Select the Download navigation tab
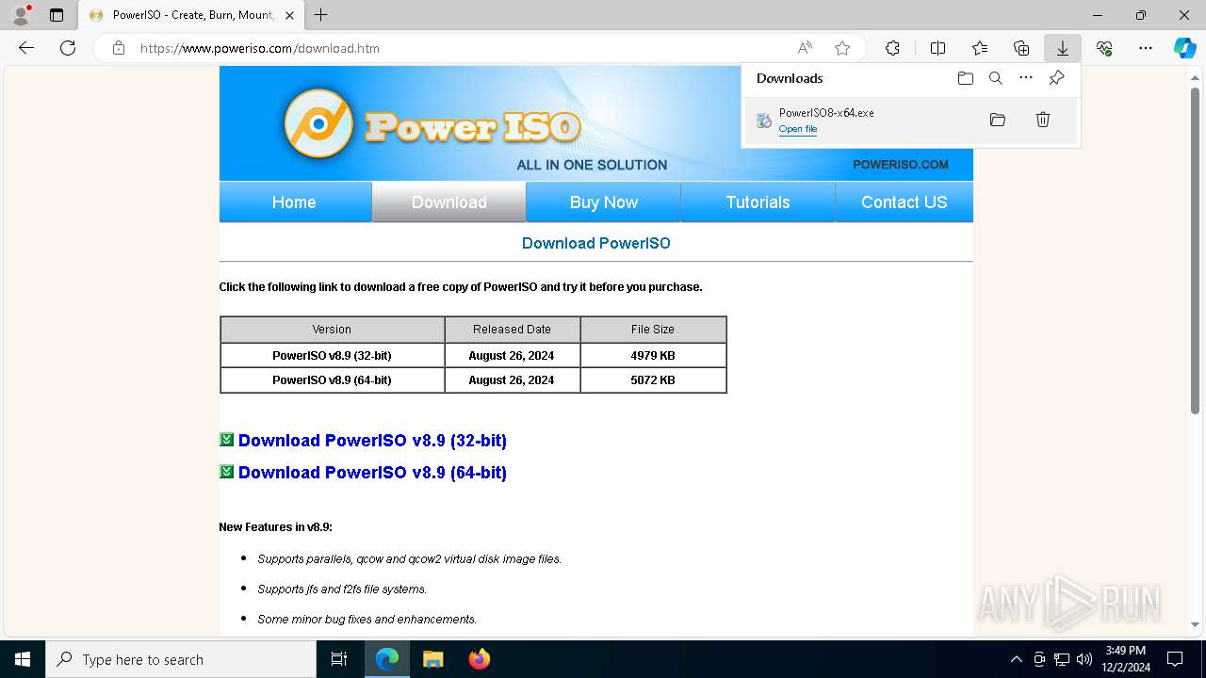 [x=449, y=202]
